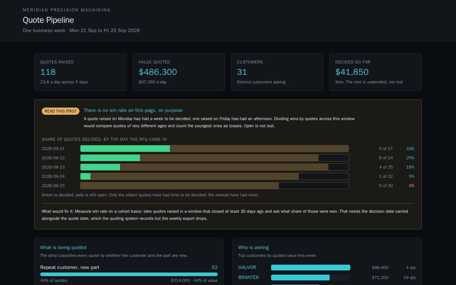Image resolution: width=456 pixels, height=285 pixels.
Task: Click the BRANTEK customer name
Action: [249, 278]
